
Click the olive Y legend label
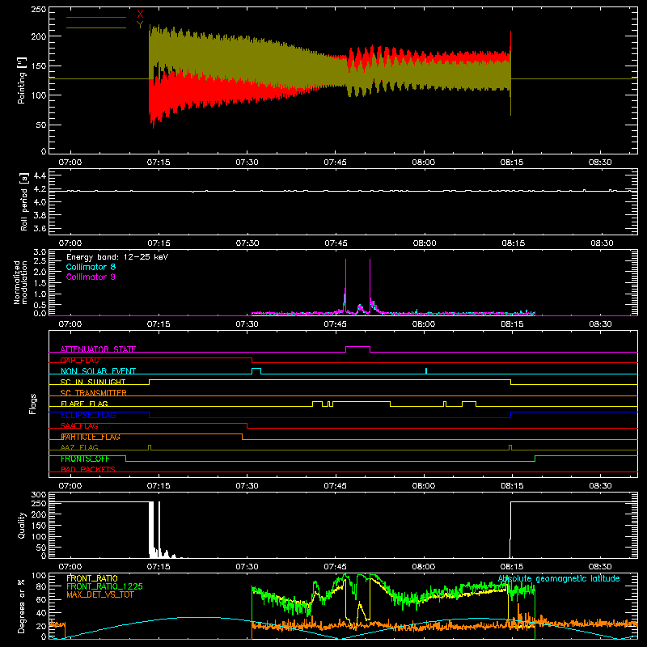coord(140,25)
